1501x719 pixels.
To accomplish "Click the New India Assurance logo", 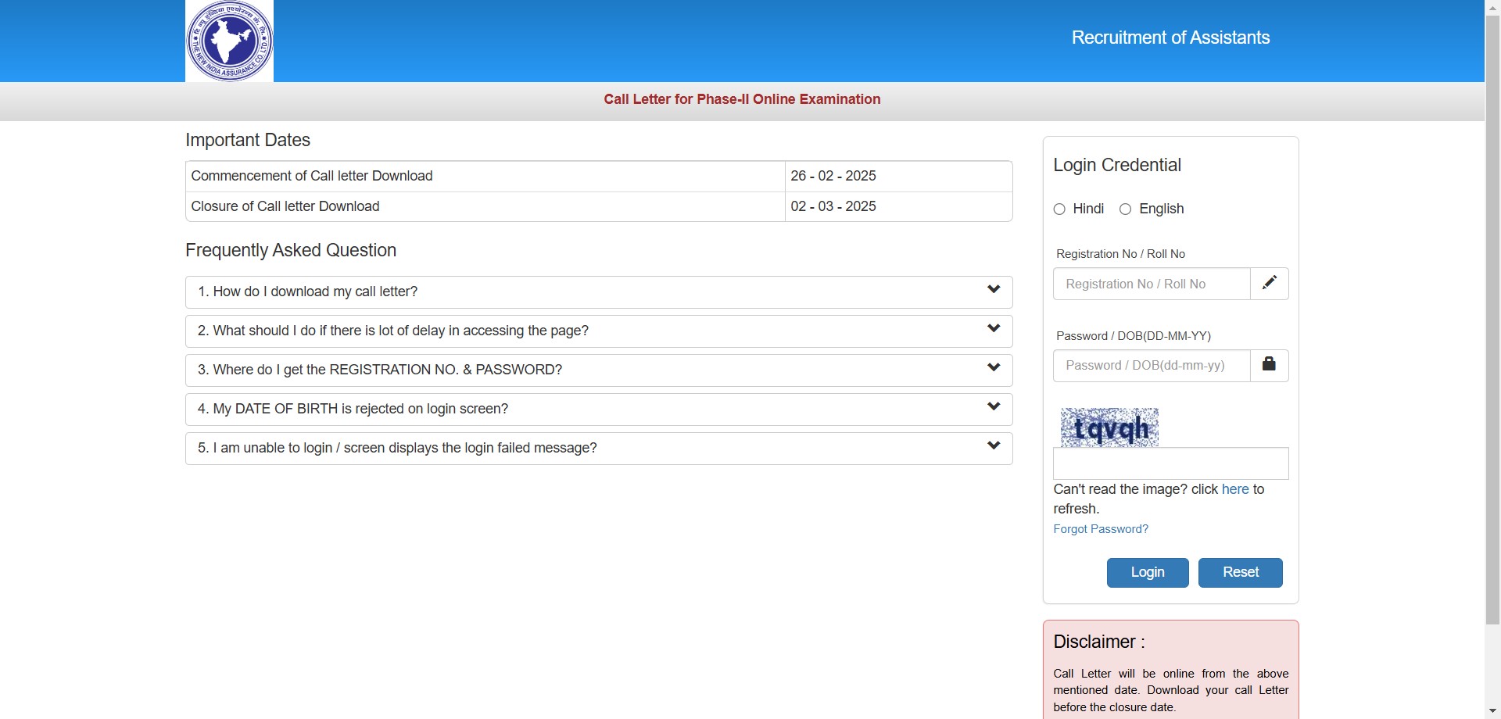I will (x=229, y=41).
